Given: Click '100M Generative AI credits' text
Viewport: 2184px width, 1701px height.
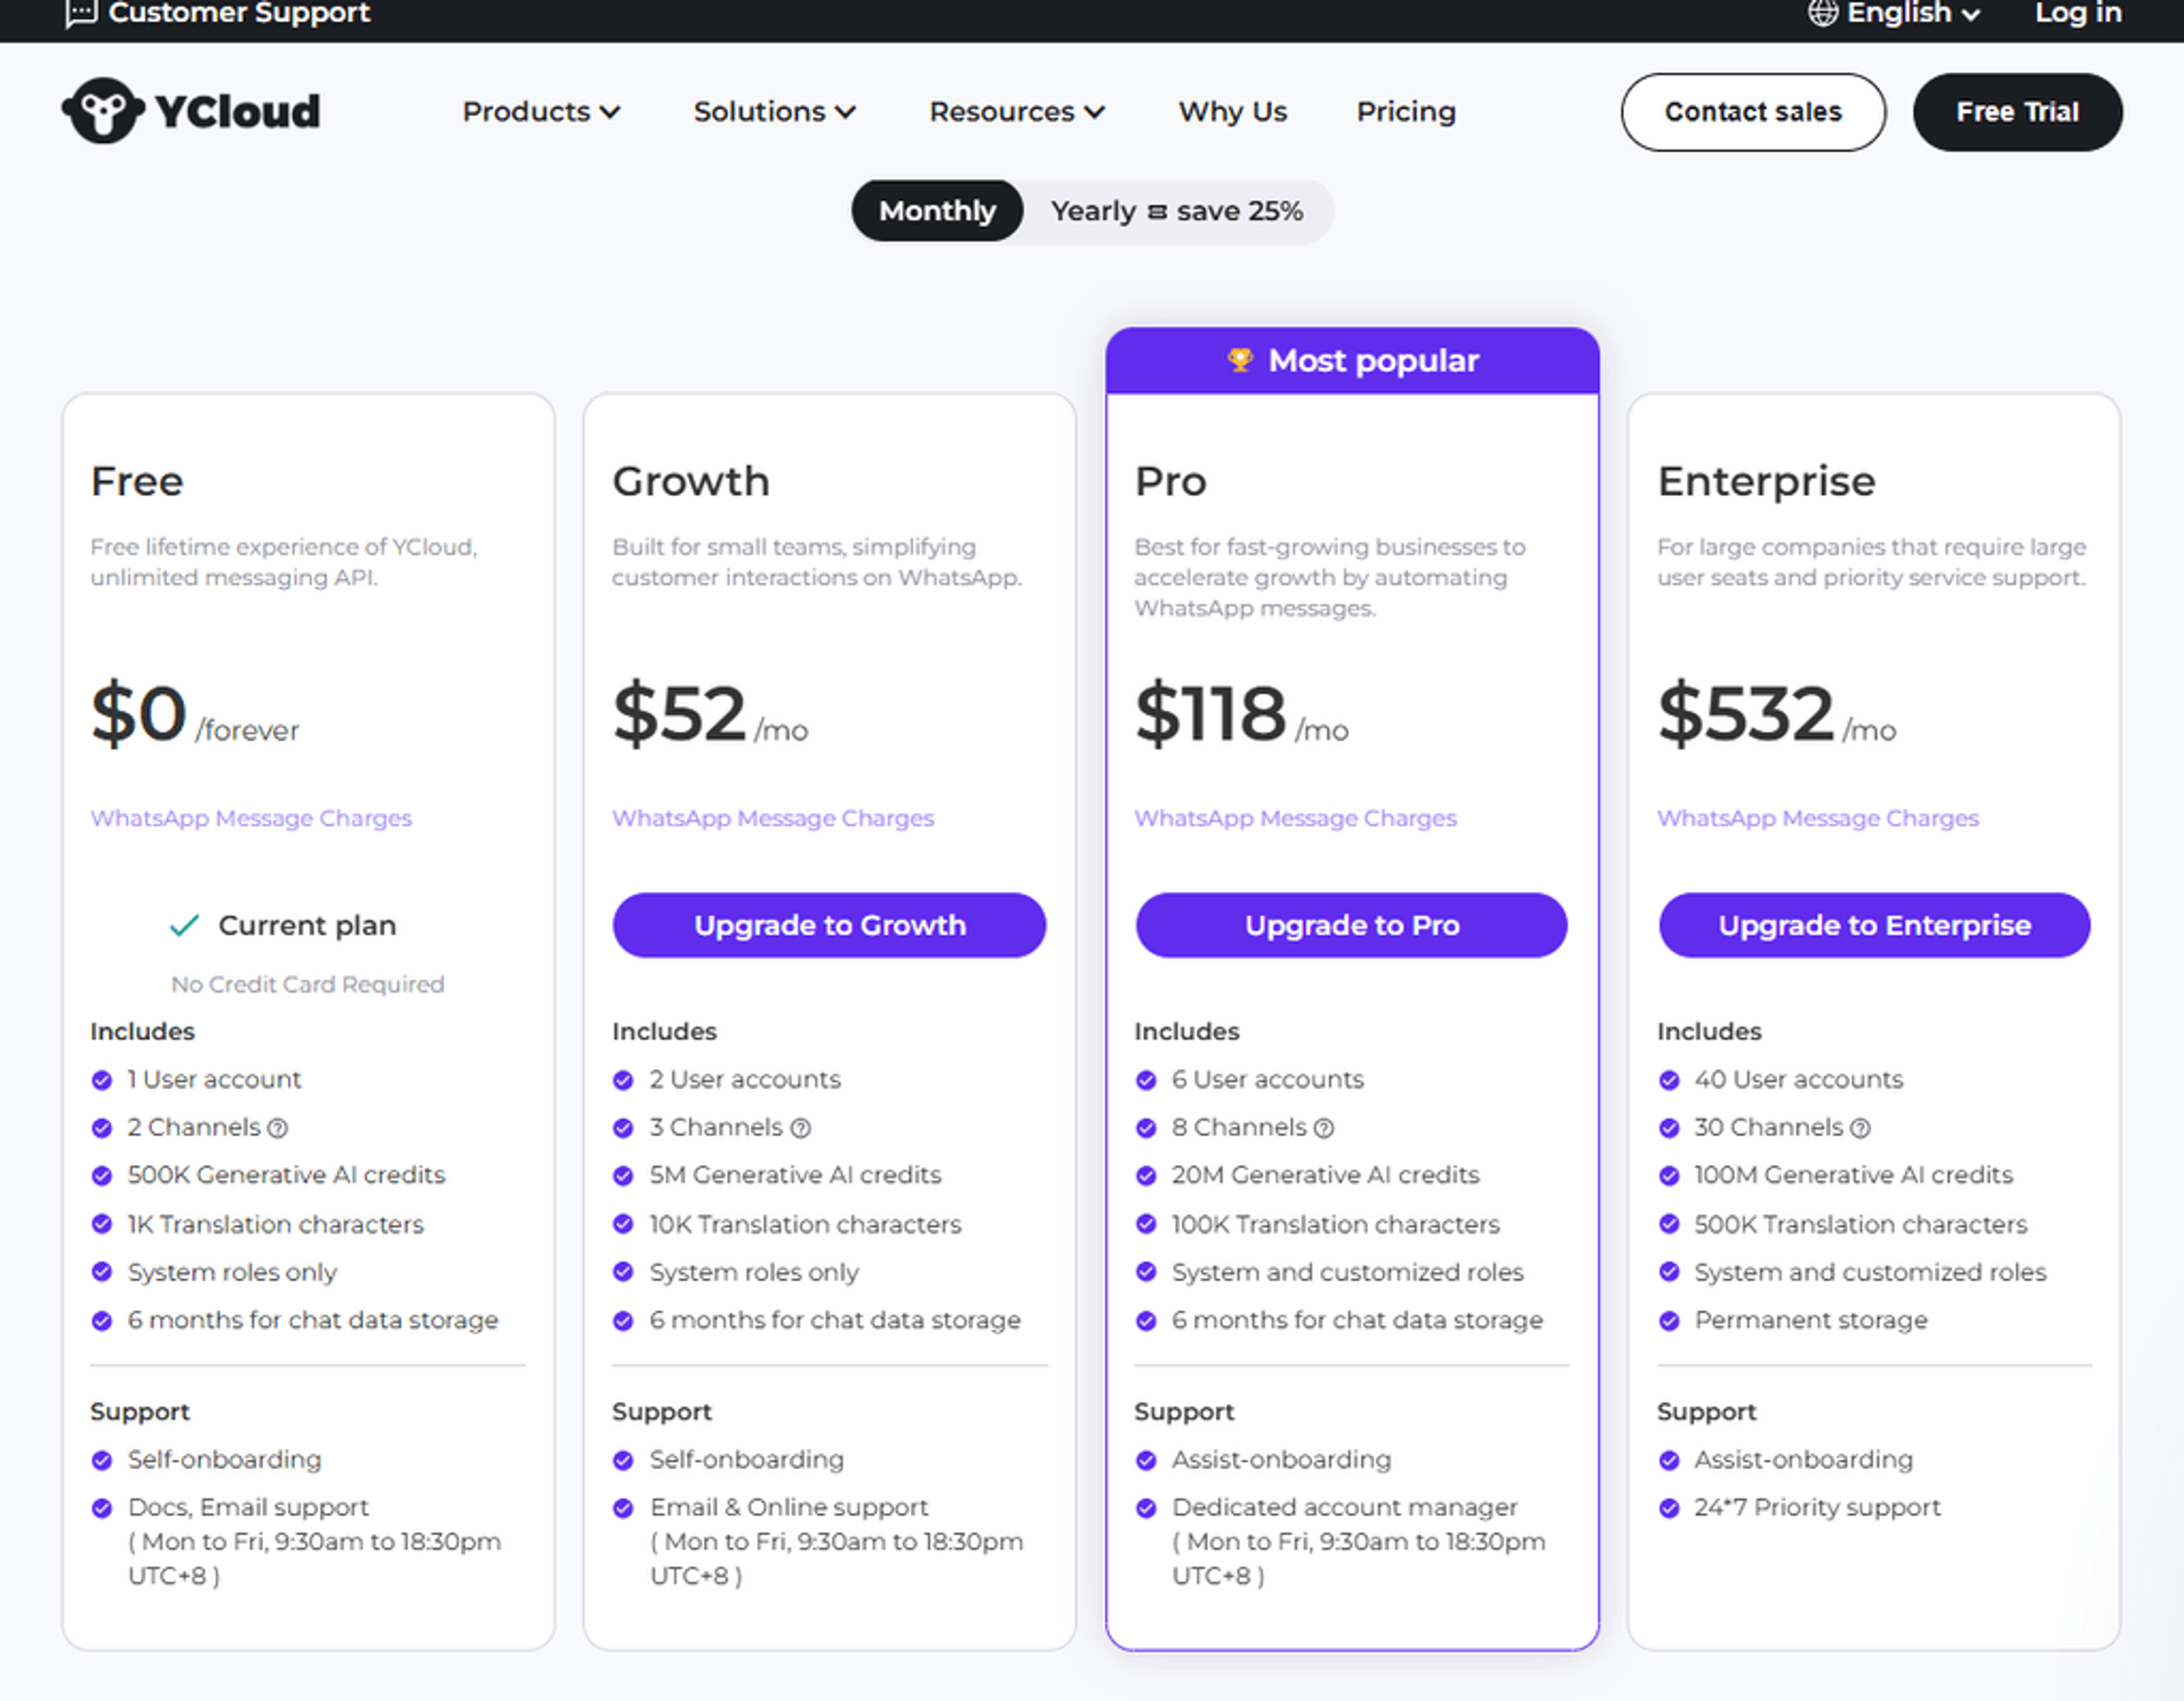Looking at the screenshot, I should coord(1853,1176).
